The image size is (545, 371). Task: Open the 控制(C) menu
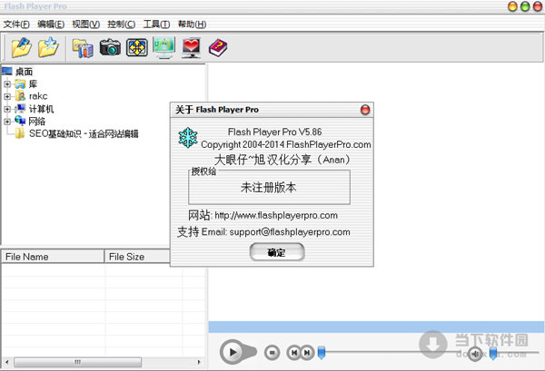point(122,24)
